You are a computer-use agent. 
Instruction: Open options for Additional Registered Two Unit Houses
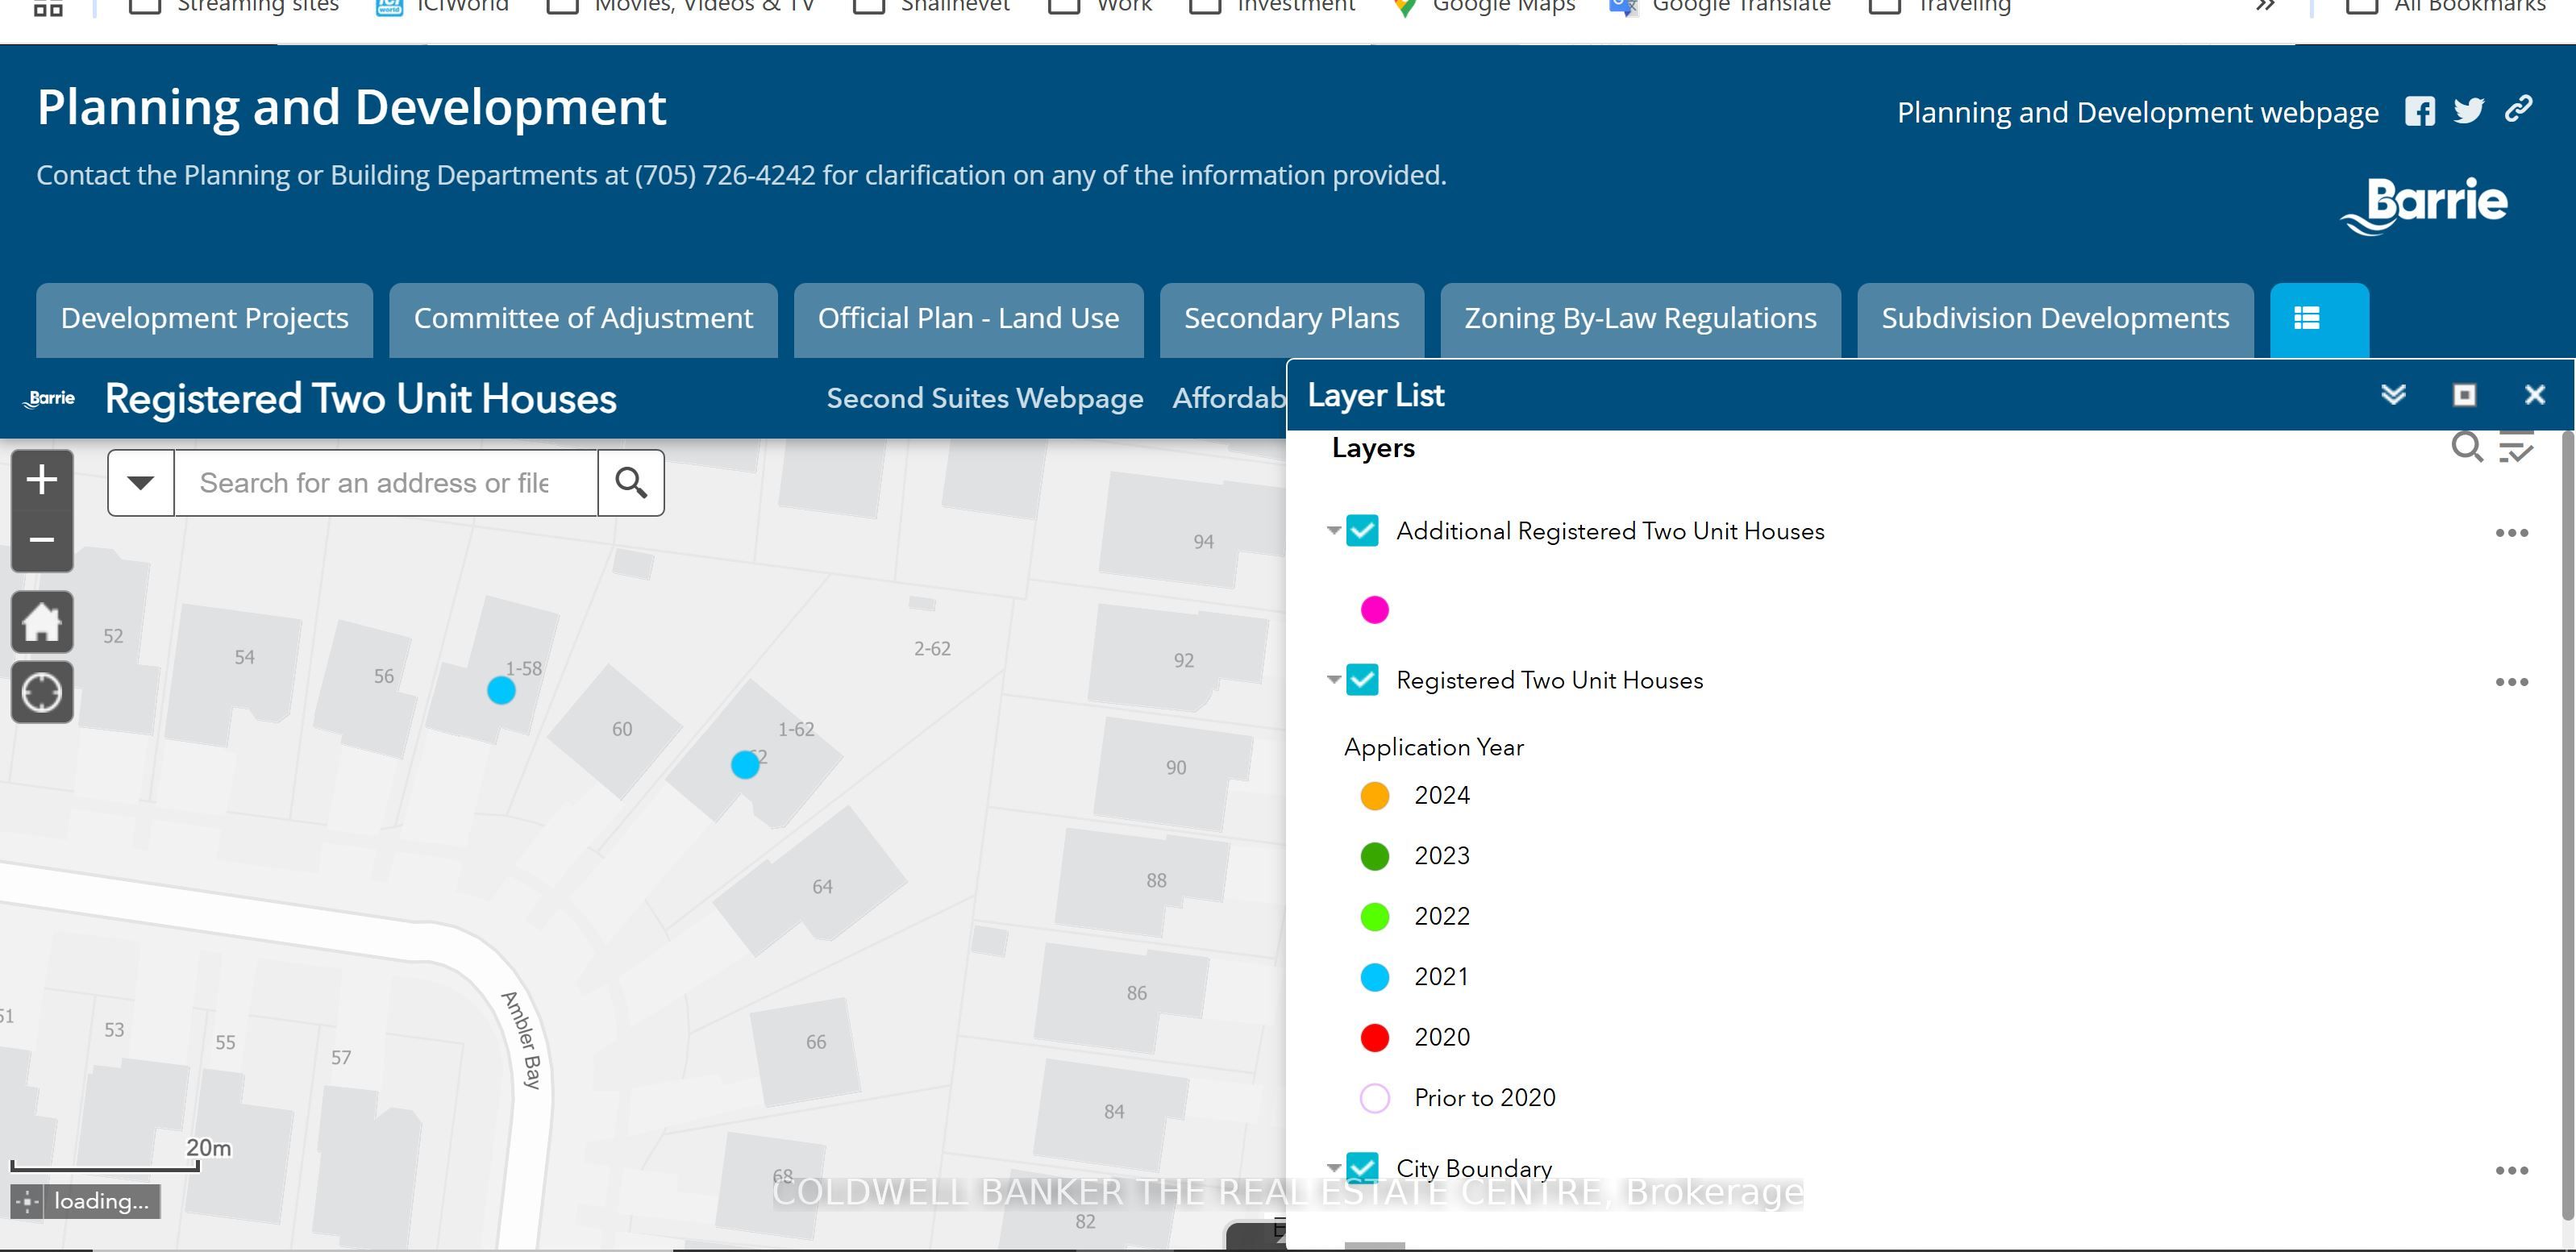pos(2511,533)
